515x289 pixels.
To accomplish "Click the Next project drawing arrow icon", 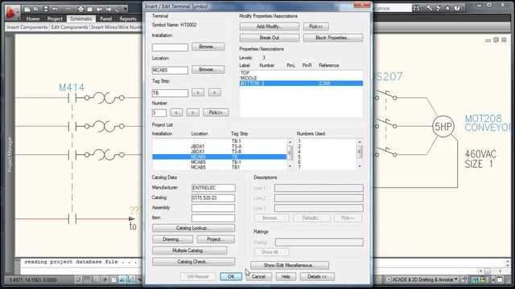I will (x=108, y=9).
